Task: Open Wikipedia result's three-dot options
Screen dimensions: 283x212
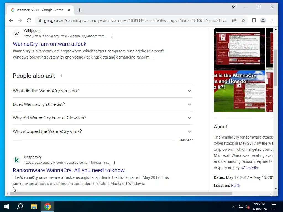Action: coord(112,36)
